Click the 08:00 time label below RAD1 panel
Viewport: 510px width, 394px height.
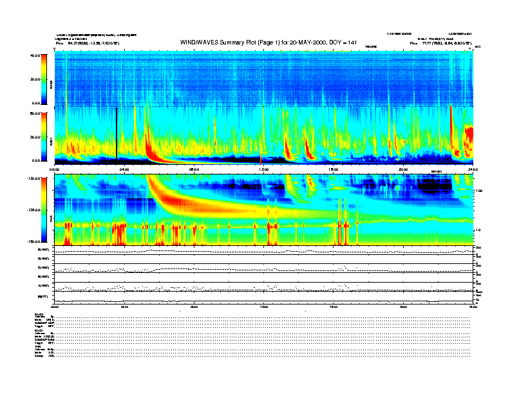point(194,169)
